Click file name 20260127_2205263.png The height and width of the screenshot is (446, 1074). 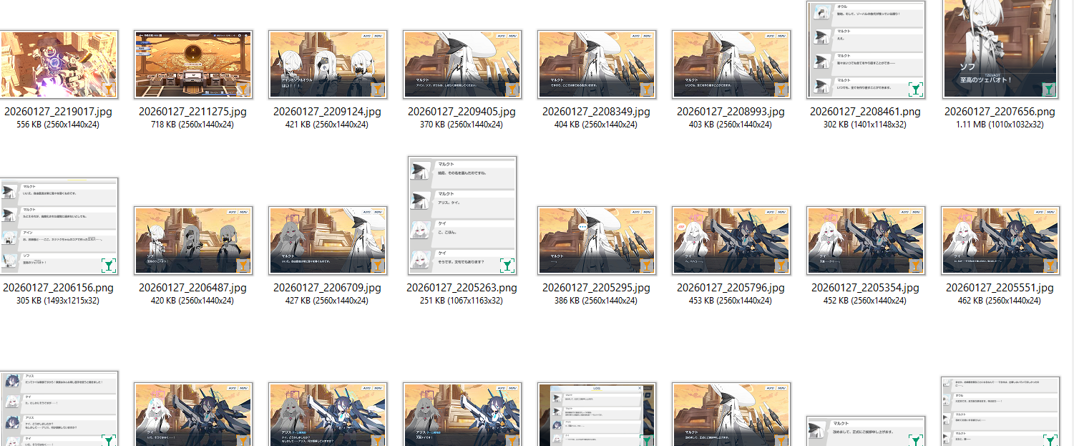click(x=462, y=288)
